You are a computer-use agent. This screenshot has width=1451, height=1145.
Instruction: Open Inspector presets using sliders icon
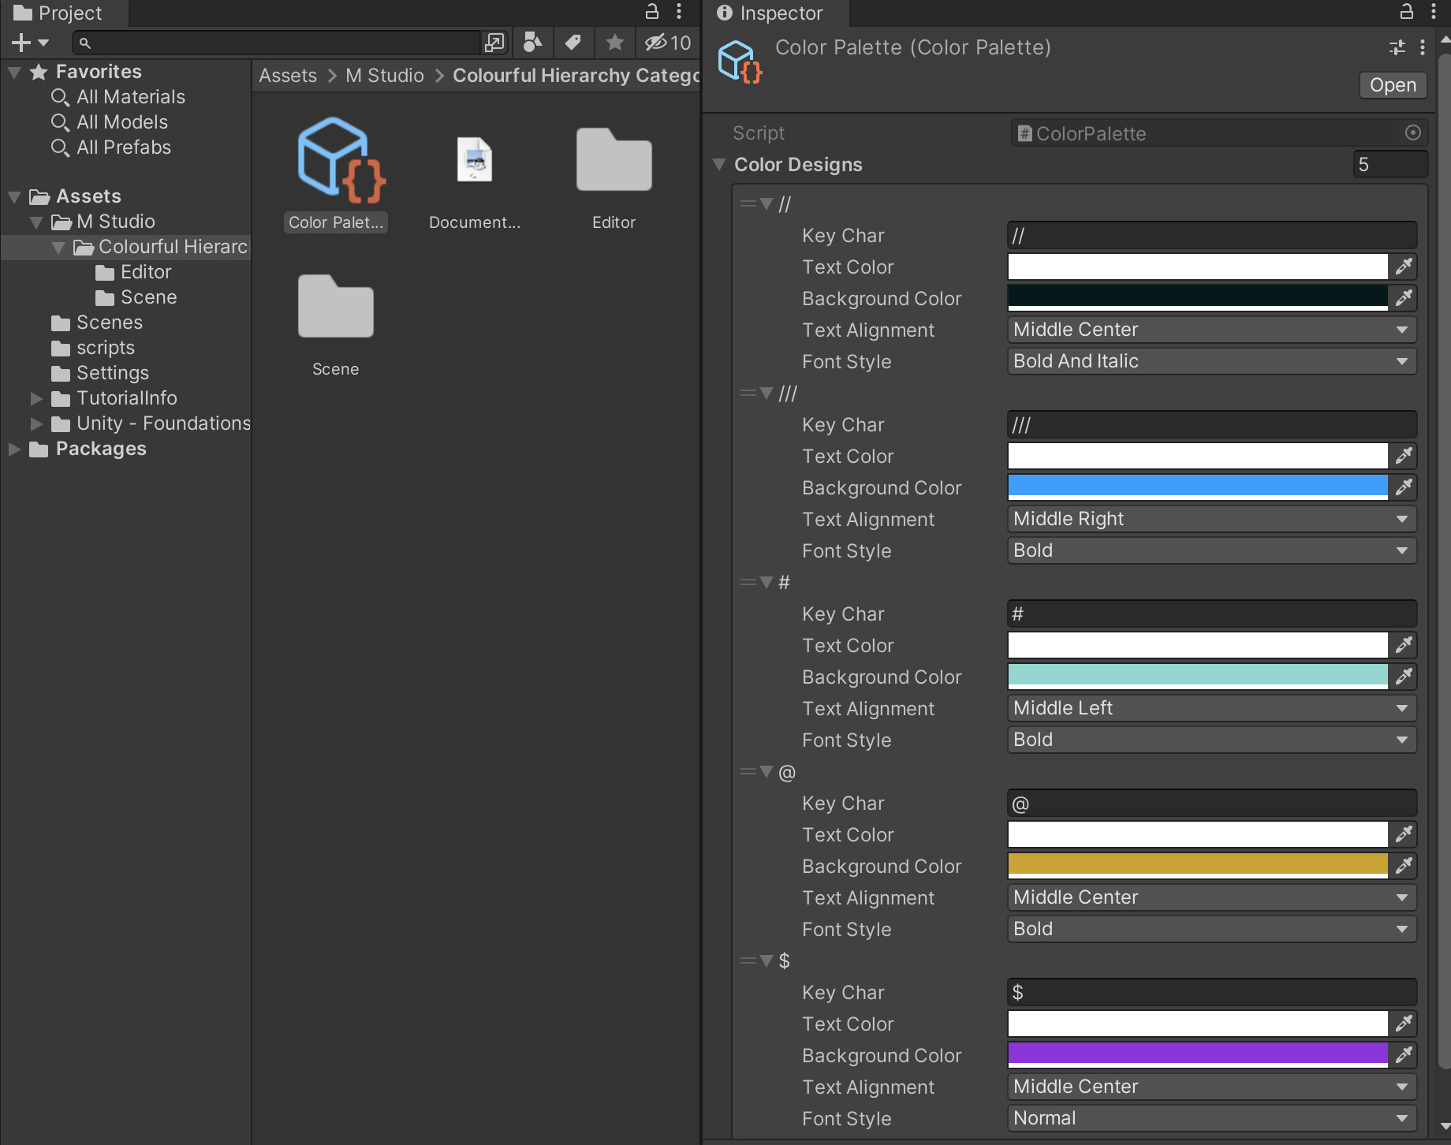(1397, 48)
